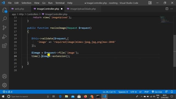176x99 pixels.
Task: Click unsaved dot on ImageController.php tab
Action: [x=62, y=9]
